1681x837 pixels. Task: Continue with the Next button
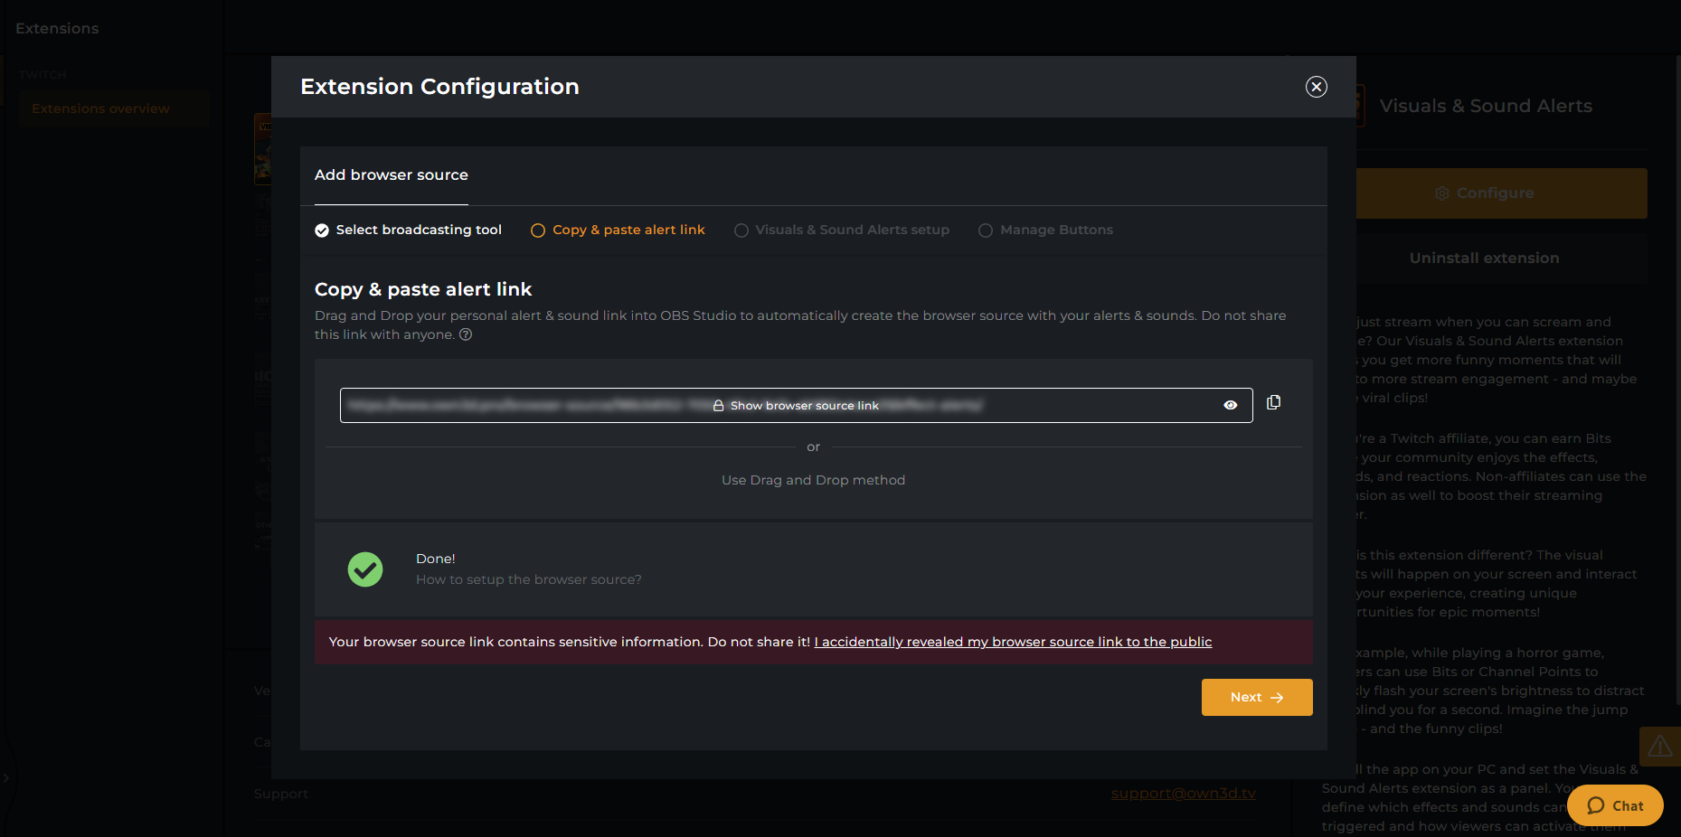(x=1257, y=697)
